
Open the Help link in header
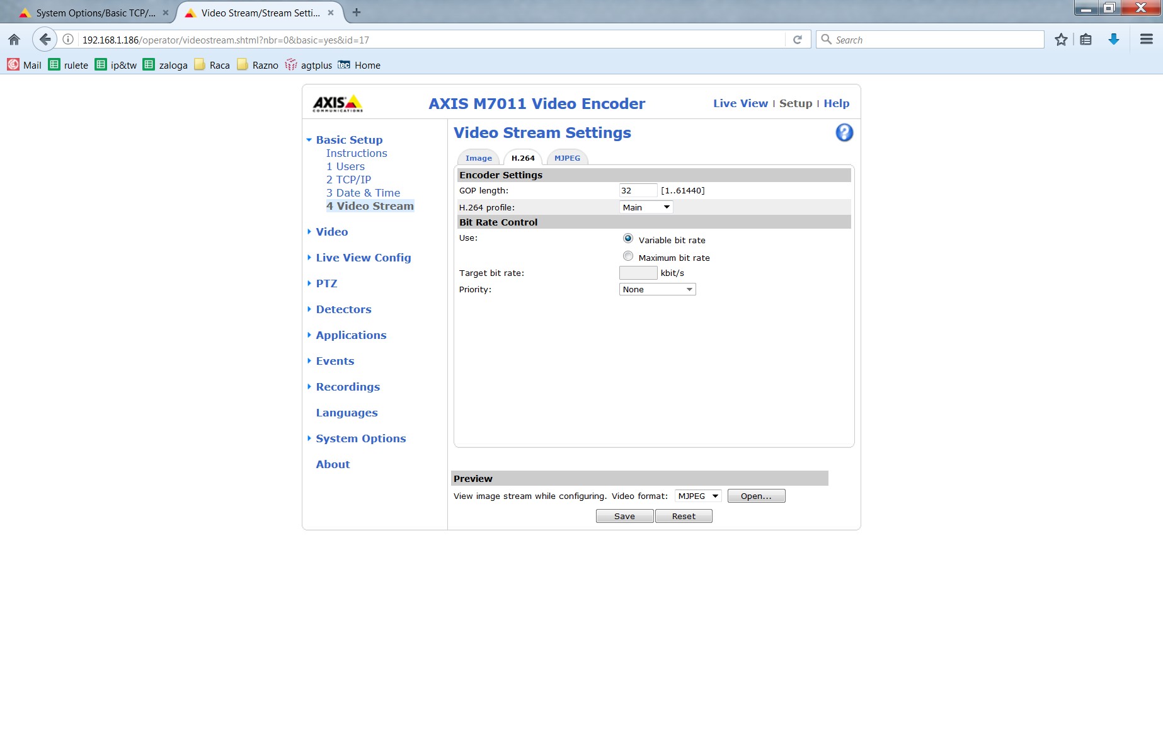[x=836, y=103]
